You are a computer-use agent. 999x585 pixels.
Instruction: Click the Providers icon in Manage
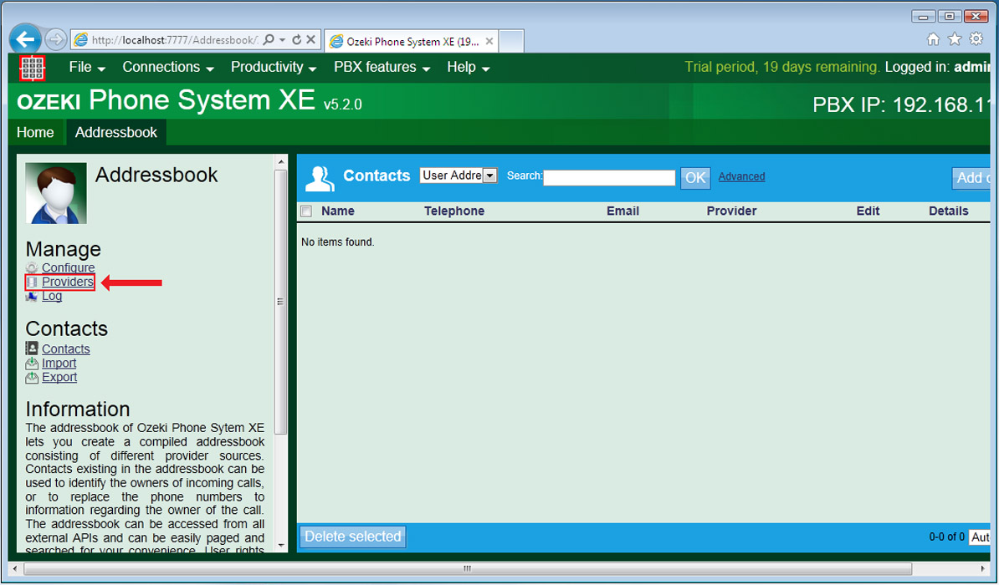click(x=32, y=282)
